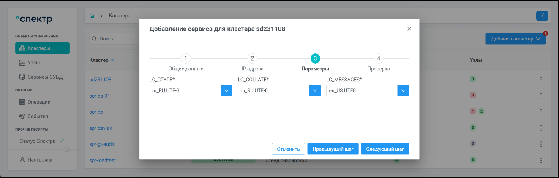Close the add service dialog
559x178 pixels.
409,29
